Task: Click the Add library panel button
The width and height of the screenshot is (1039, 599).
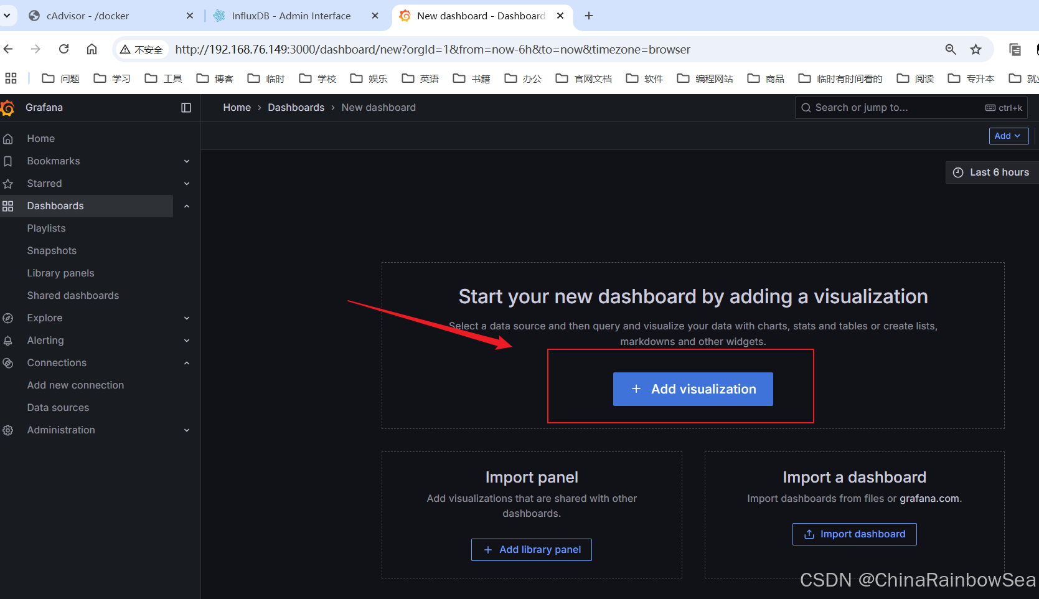Action: pos(531,550)
